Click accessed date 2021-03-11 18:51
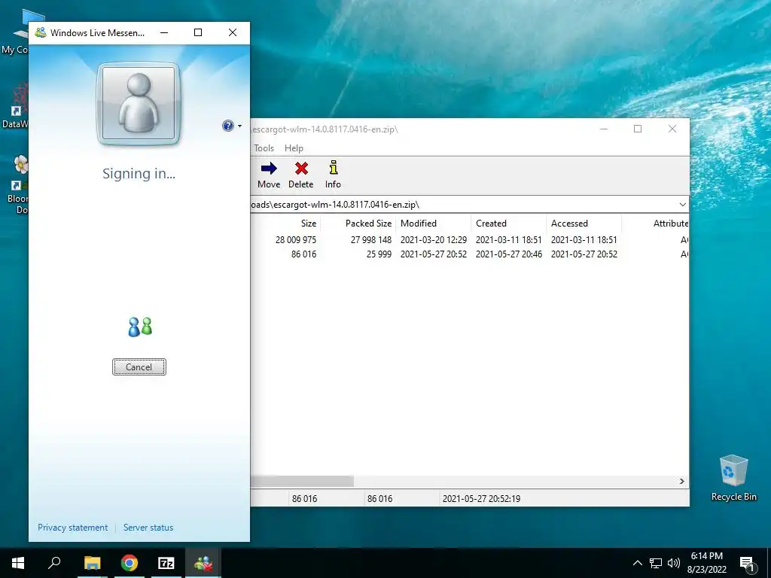Screen dimensions: 771x578 [x=584, y=240]
